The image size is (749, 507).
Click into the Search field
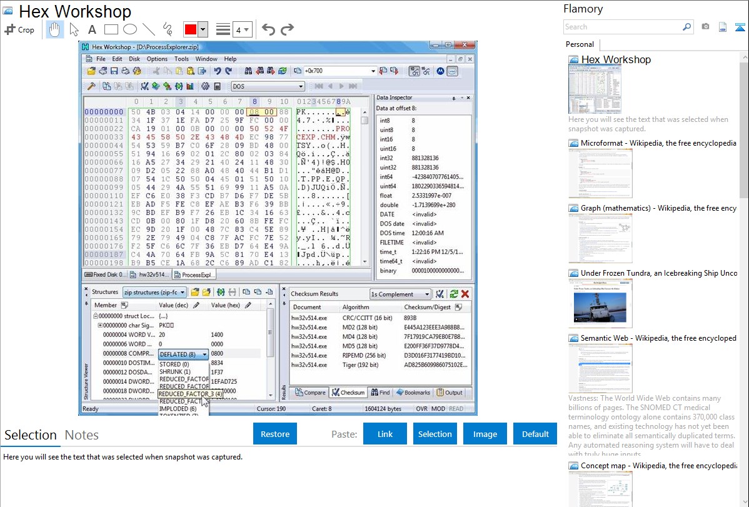tap(622, 27)
